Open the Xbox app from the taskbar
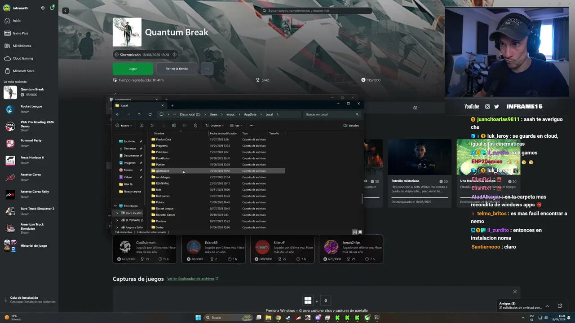 click(x=367, y=318)
